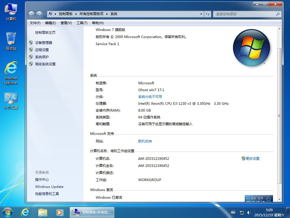Open the 工具(T) menu
The height and width of the screenshot is (218, 290).
point(82,23)
